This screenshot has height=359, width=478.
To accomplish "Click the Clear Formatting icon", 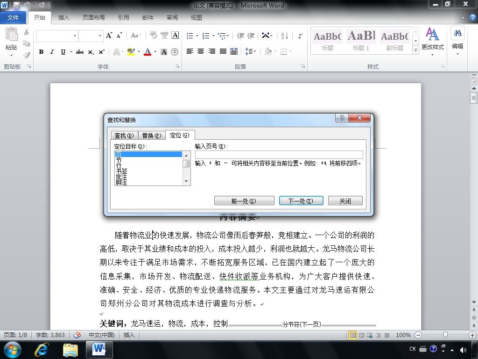I will click(153, 36).
